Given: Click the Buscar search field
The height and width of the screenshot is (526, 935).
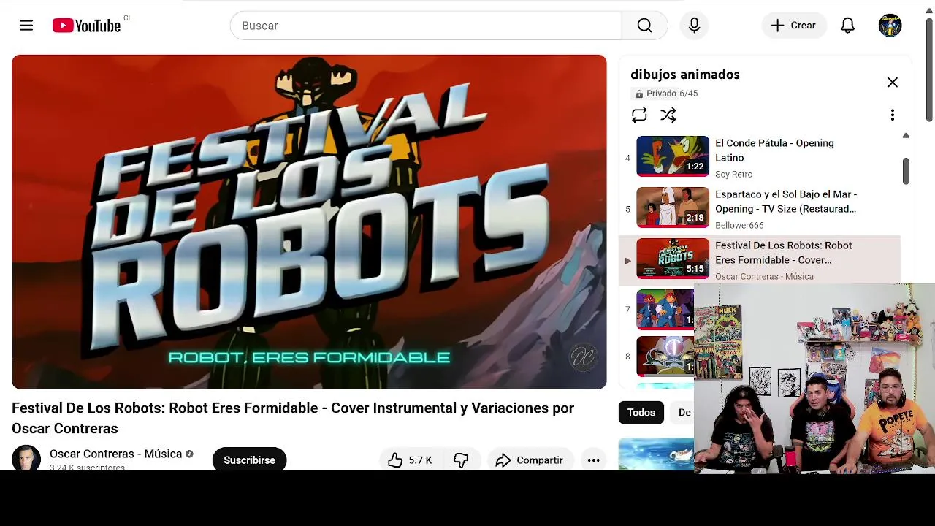Looking at the screenshot, I should 426,26.
